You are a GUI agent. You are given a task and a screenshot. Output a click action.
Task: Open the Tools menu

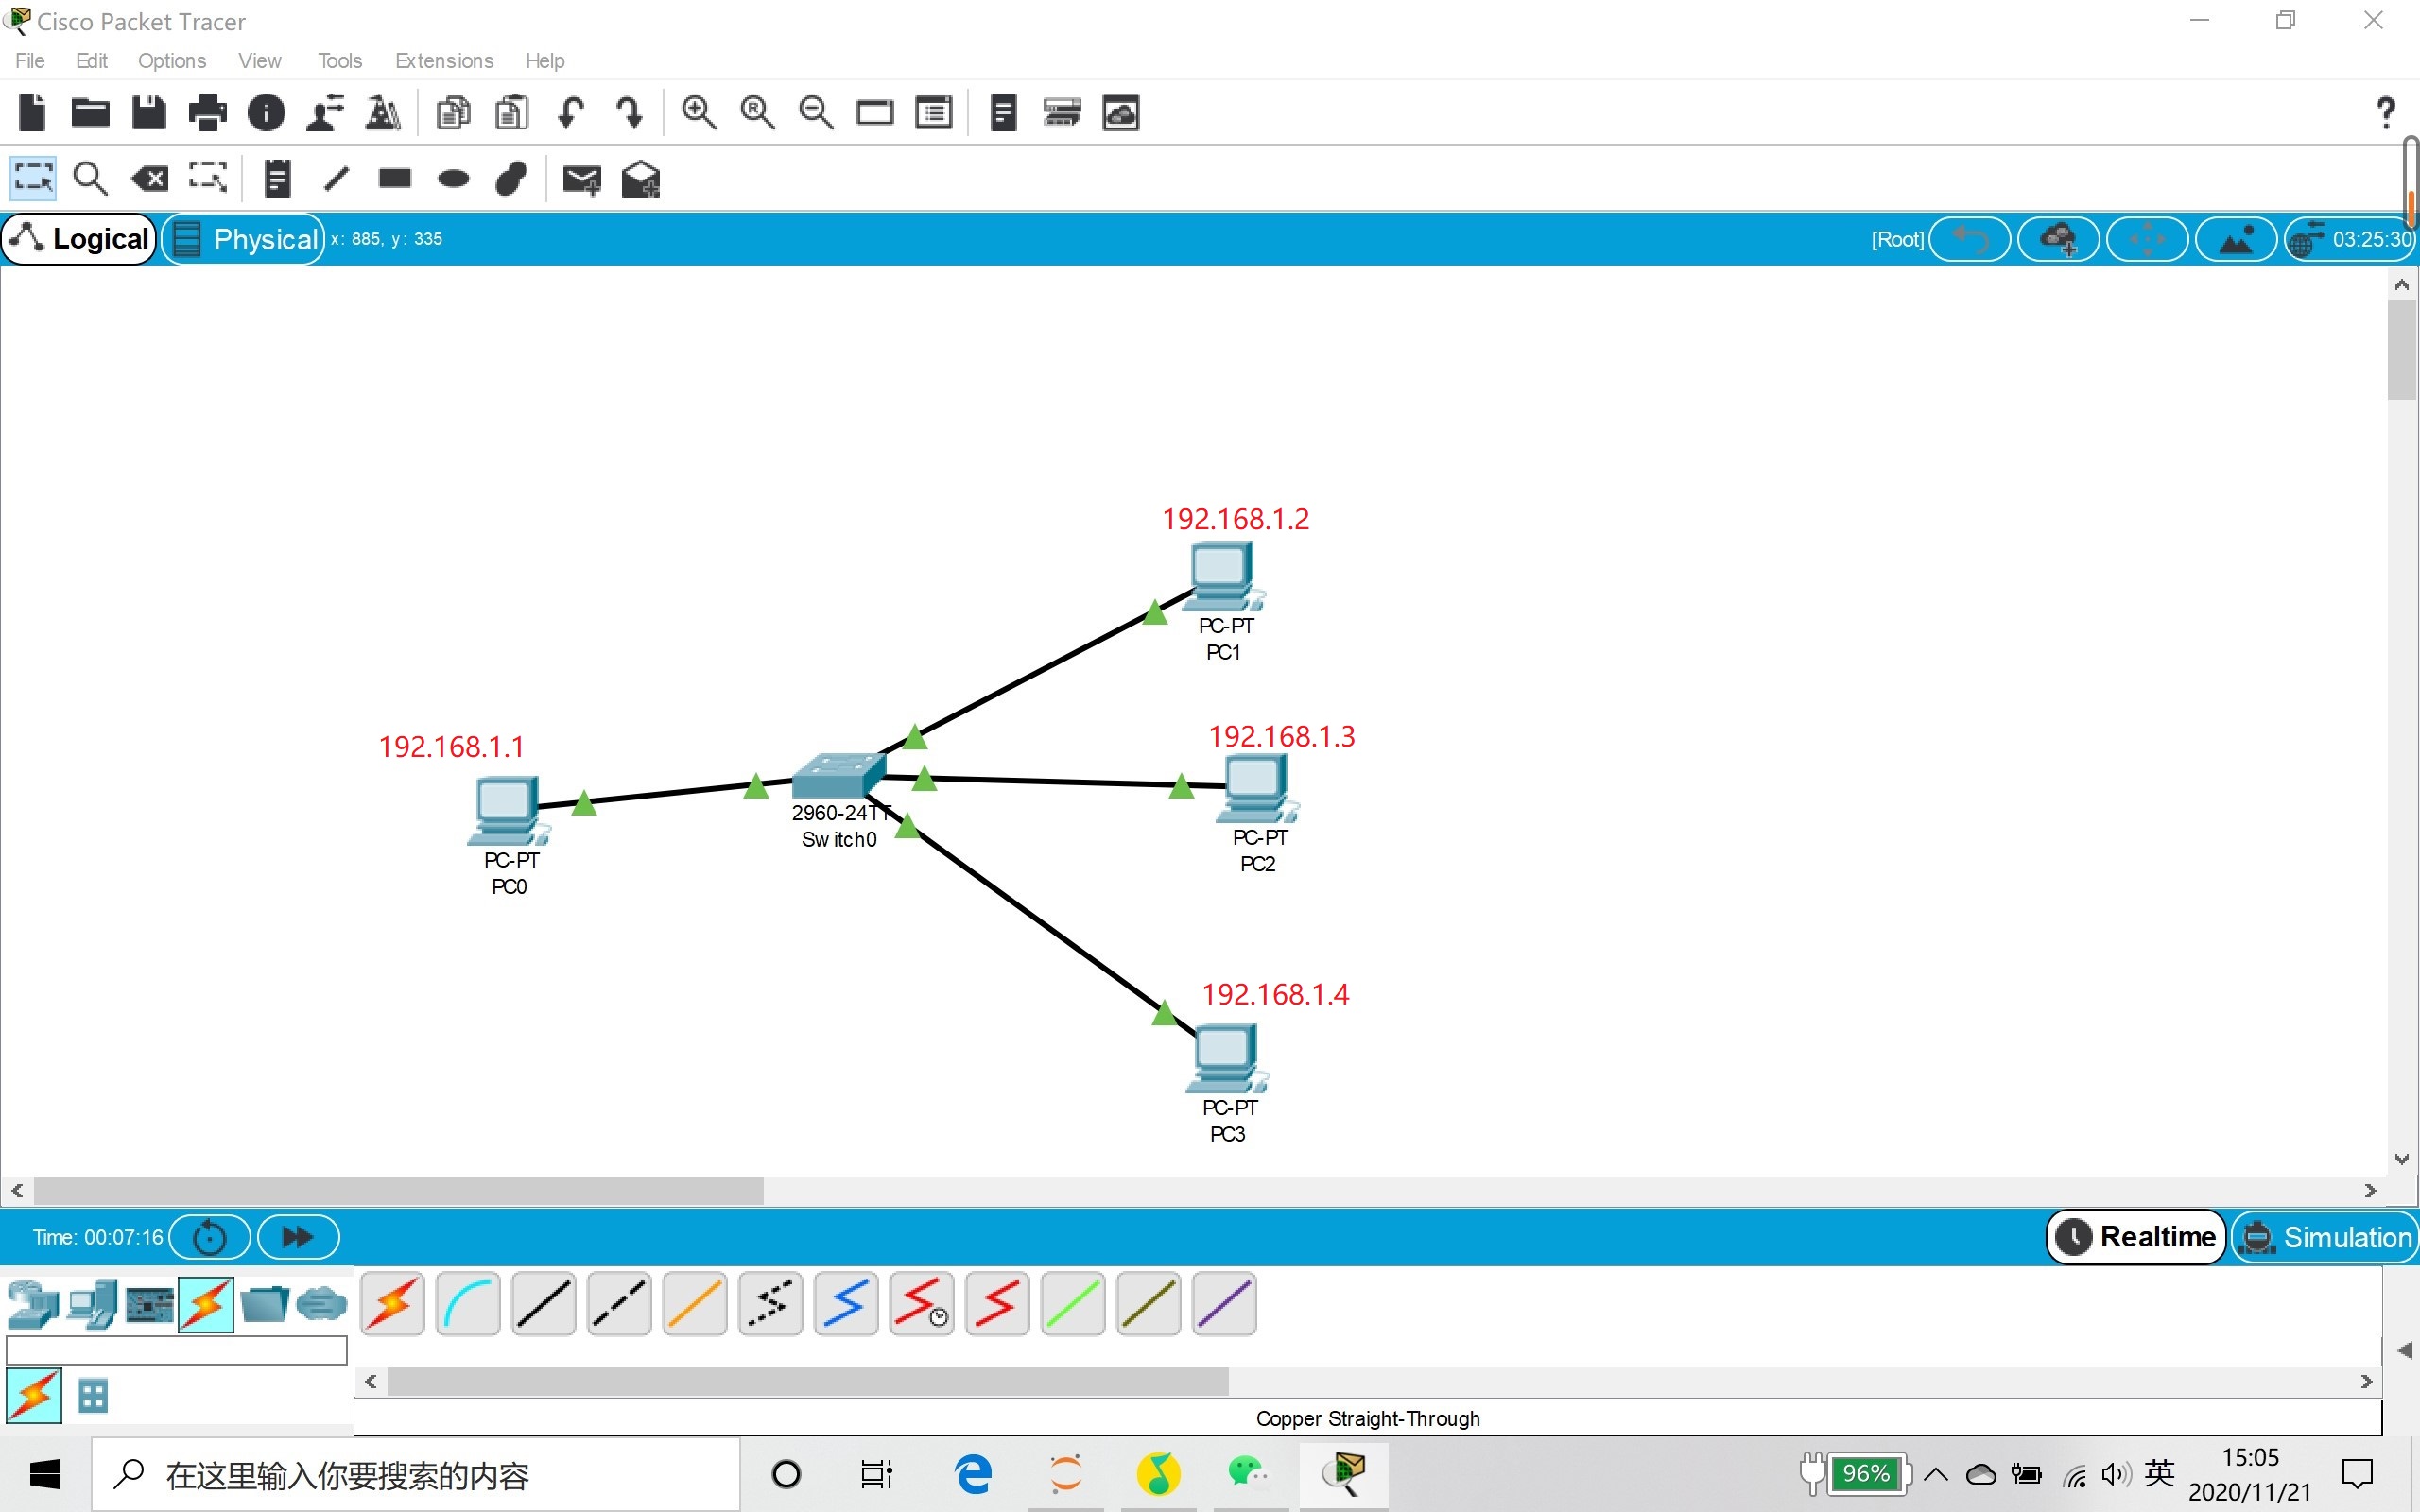tap(339, 60)
